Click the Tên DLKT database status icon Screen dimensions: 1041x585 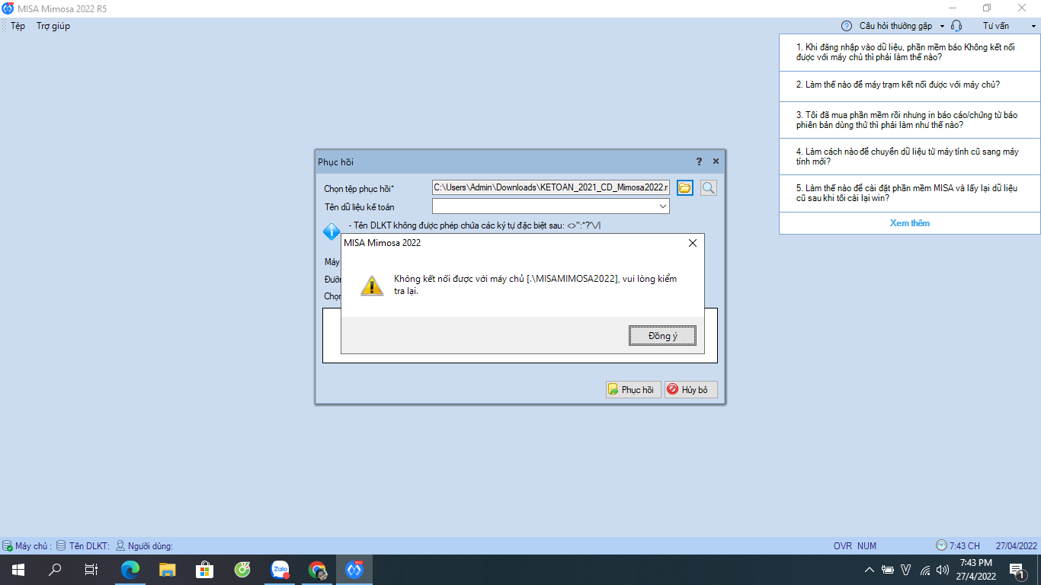[61, 546]
